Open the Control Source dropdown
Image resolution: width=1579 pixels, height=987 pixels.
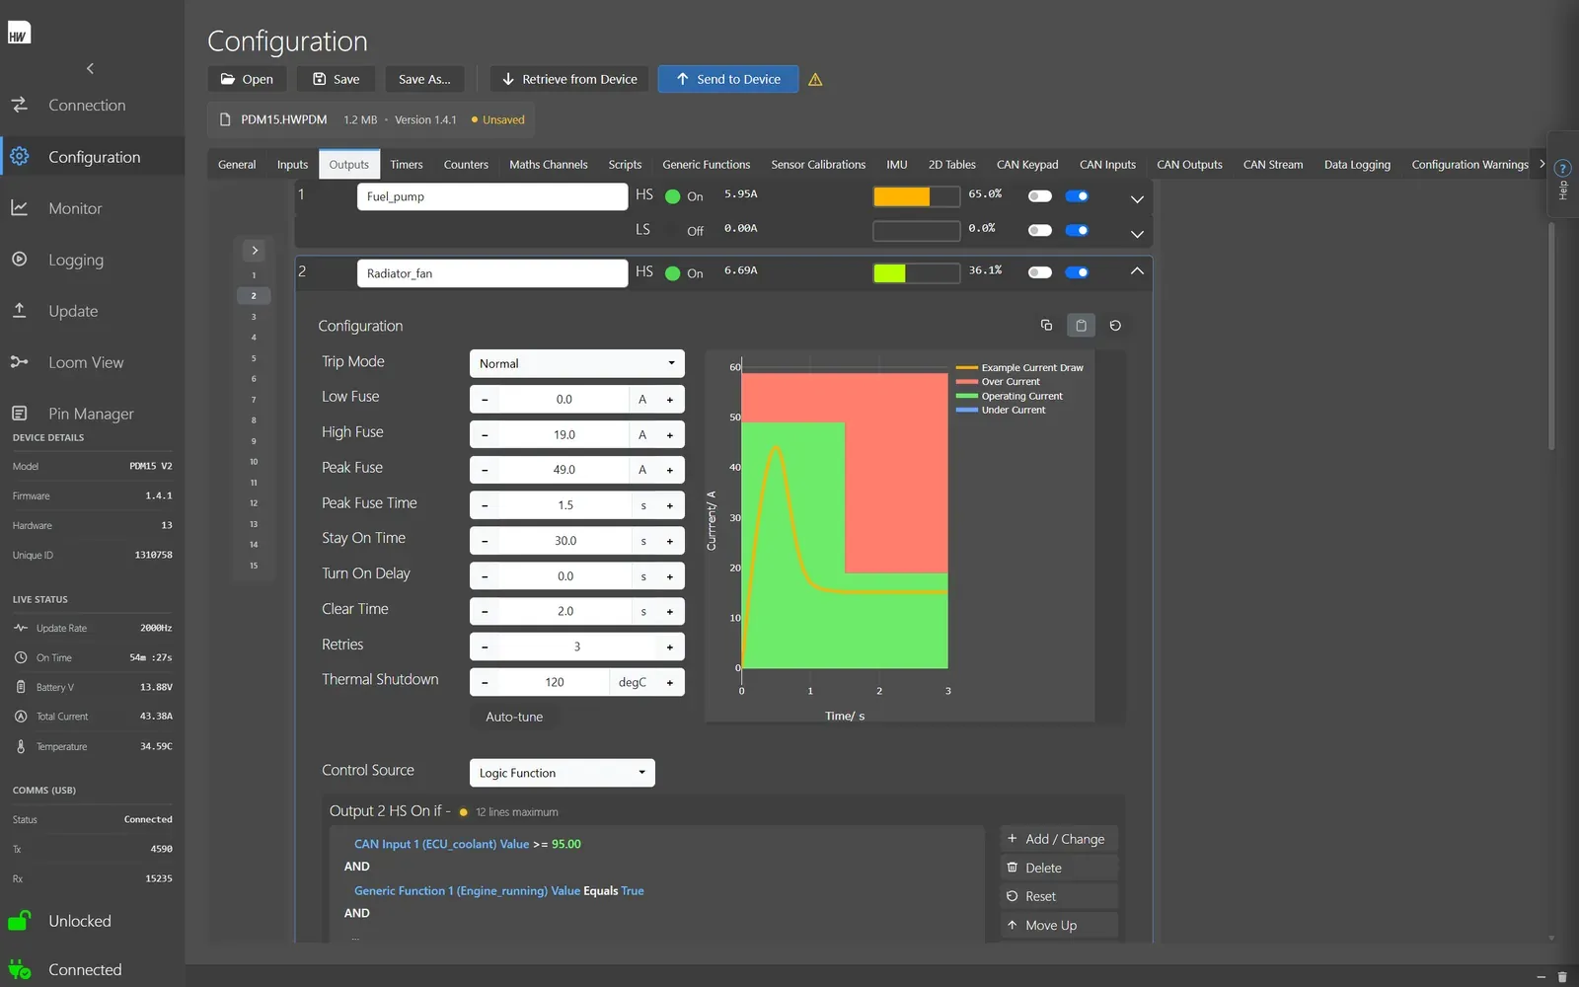tap(562, 773)
